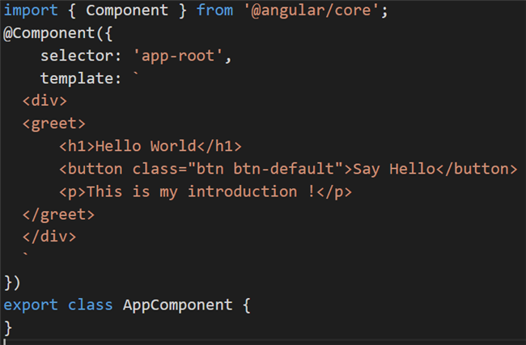Click the @Component decorator text
The width and height of the screenshot is (526, 345).
coord(49,33)
